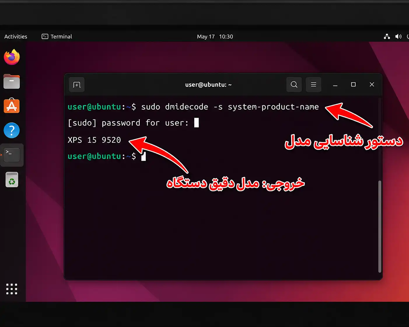This screenshot has width=409, height=327.
Task: Click the network status icon
Action: tap(387, 36)
